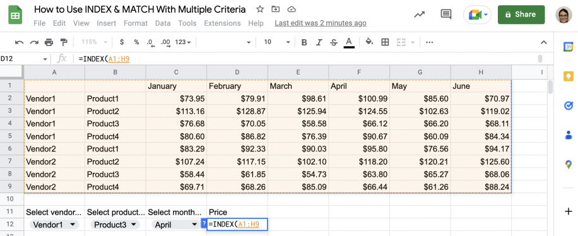This screenshot has width=578, height=236.
Task: Open the Extensions menu
Action: pos(222,23)
